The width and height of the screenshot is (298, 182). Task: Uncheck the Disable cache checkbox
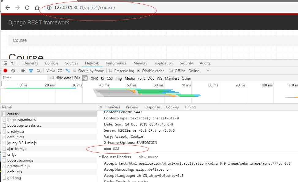(x=138, y=71)
